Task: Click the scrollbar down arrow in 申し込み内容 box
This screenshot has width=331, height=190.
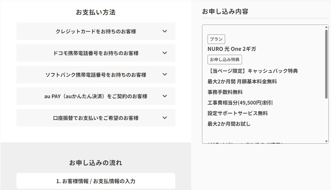Action: (x=326, y=141)
